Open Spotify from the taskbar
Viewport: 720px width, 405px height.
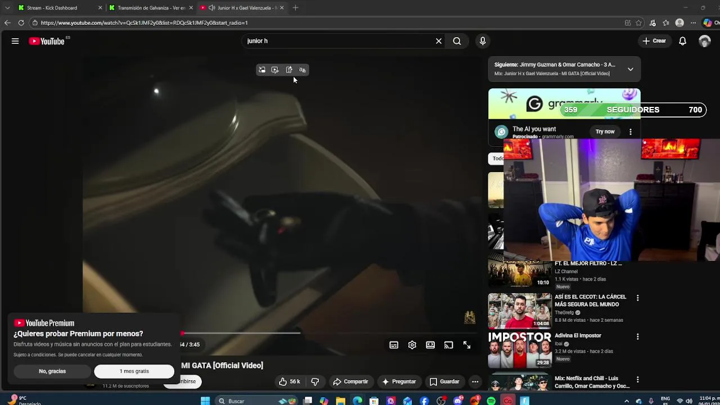click(x=491, y=401)
